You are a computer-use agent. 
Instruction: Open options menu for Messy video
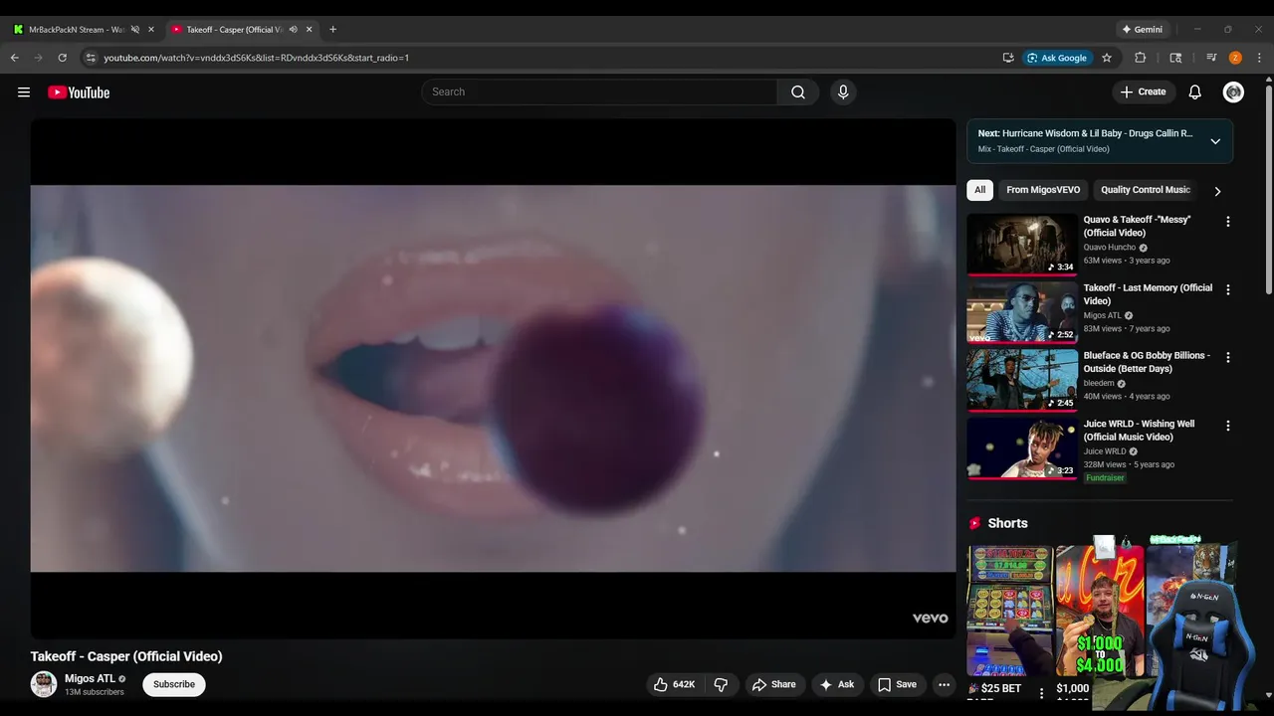pyautogui.click(x=1227, y=222)
